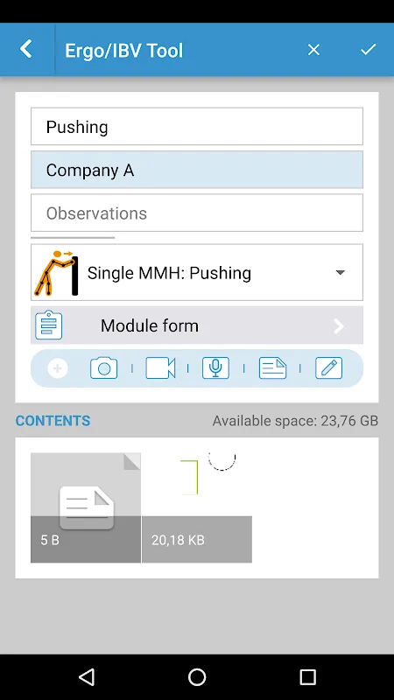Viewport: 394px width, 700px height.
Task: Tap the video camera icon
Action: [x=160, y=368]
